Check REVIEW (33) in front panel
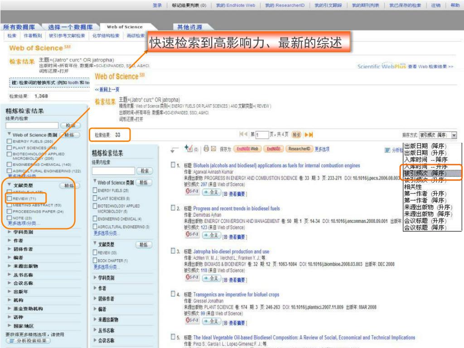The image size is (464, 348). click(x=95, y=252)
